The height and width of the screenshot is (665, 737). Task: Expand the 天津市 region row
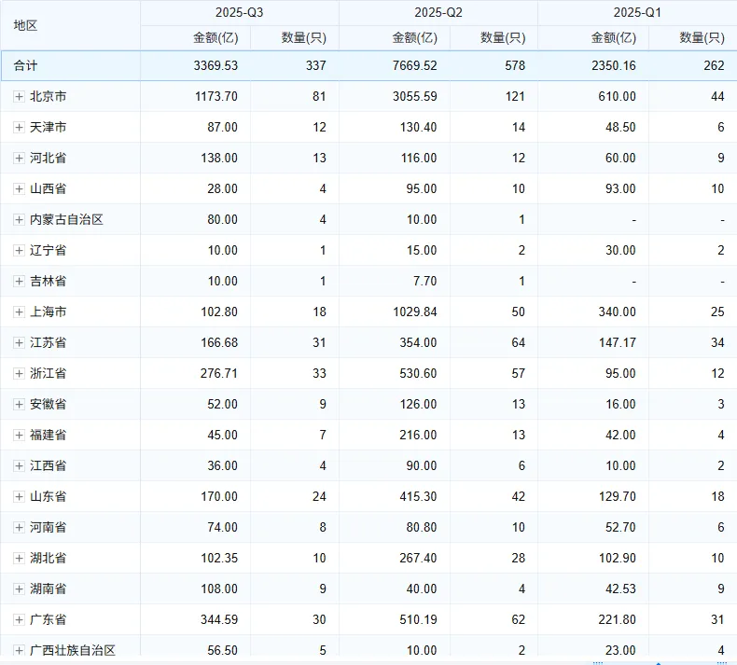19,127
